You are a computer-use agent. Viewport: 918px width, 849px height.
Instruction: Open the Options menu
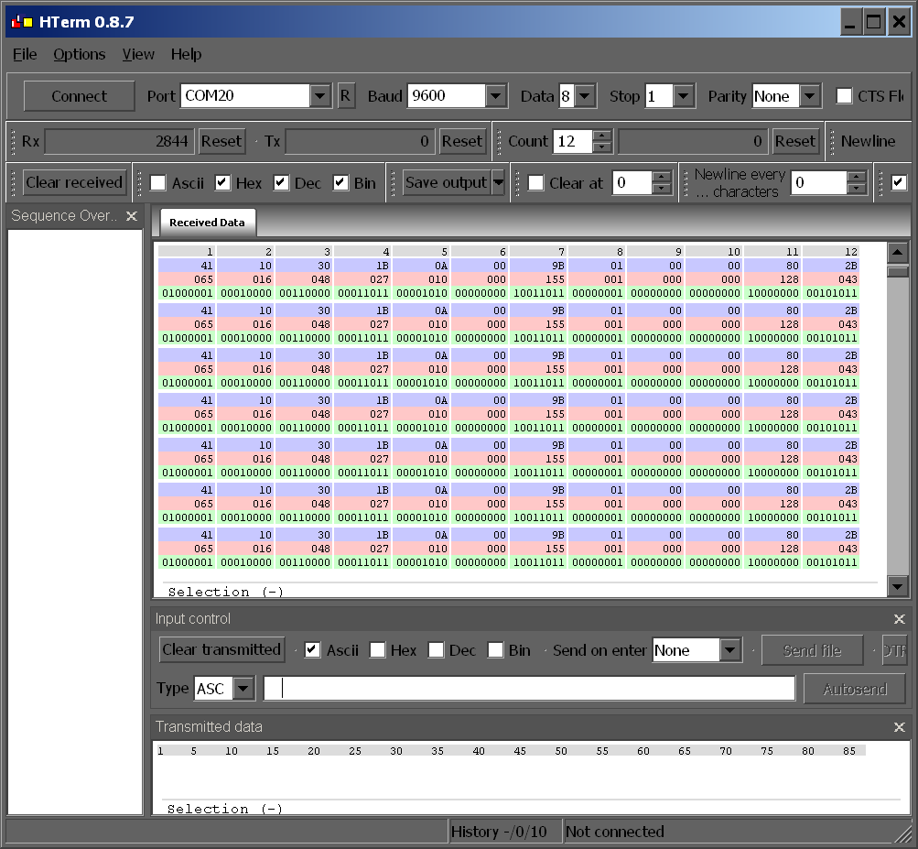click(x=80, y=54)
